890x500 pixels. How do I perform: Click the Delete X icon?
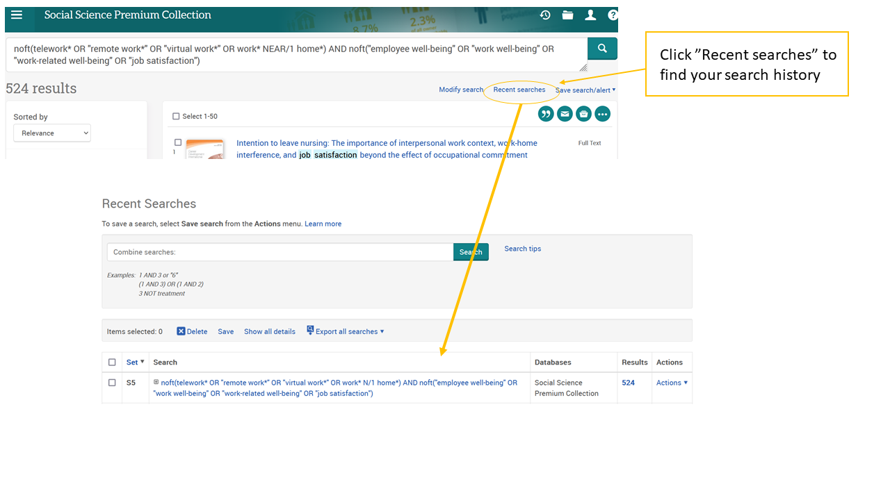[x=181, y=331]
